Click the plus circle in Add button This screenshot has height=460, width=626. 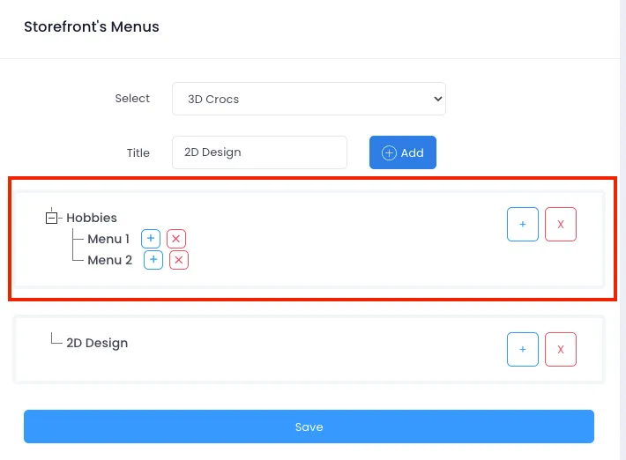tap(389, 152)
